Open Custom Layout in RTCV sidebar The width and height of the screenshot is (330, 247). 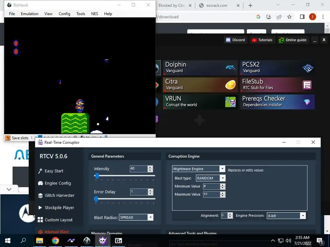[x=55, y=220]
